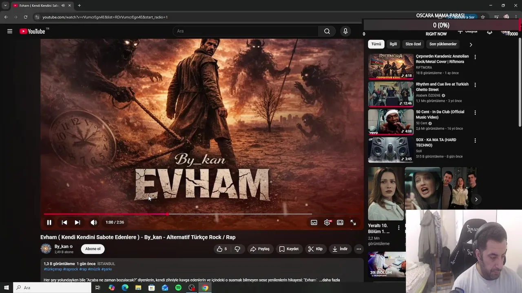This screenshot has height=293, width=522.
Task: Start voice search with microphone icon
Action: (345, 31)
